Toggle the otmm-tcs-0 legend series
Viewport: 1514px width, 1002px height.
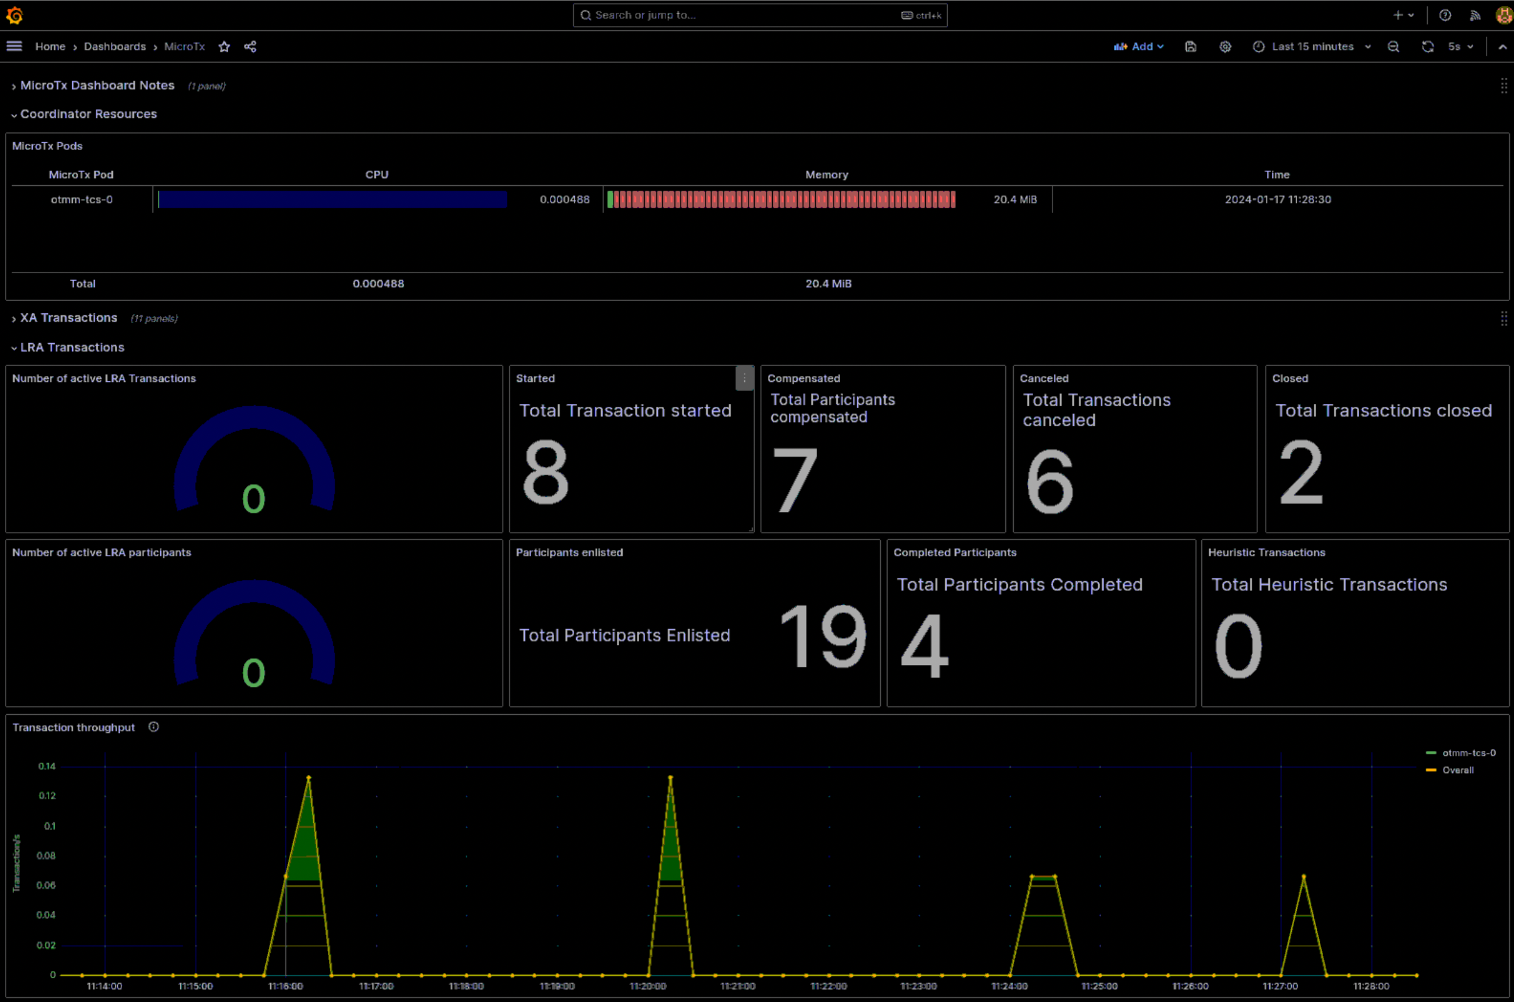1470,753
